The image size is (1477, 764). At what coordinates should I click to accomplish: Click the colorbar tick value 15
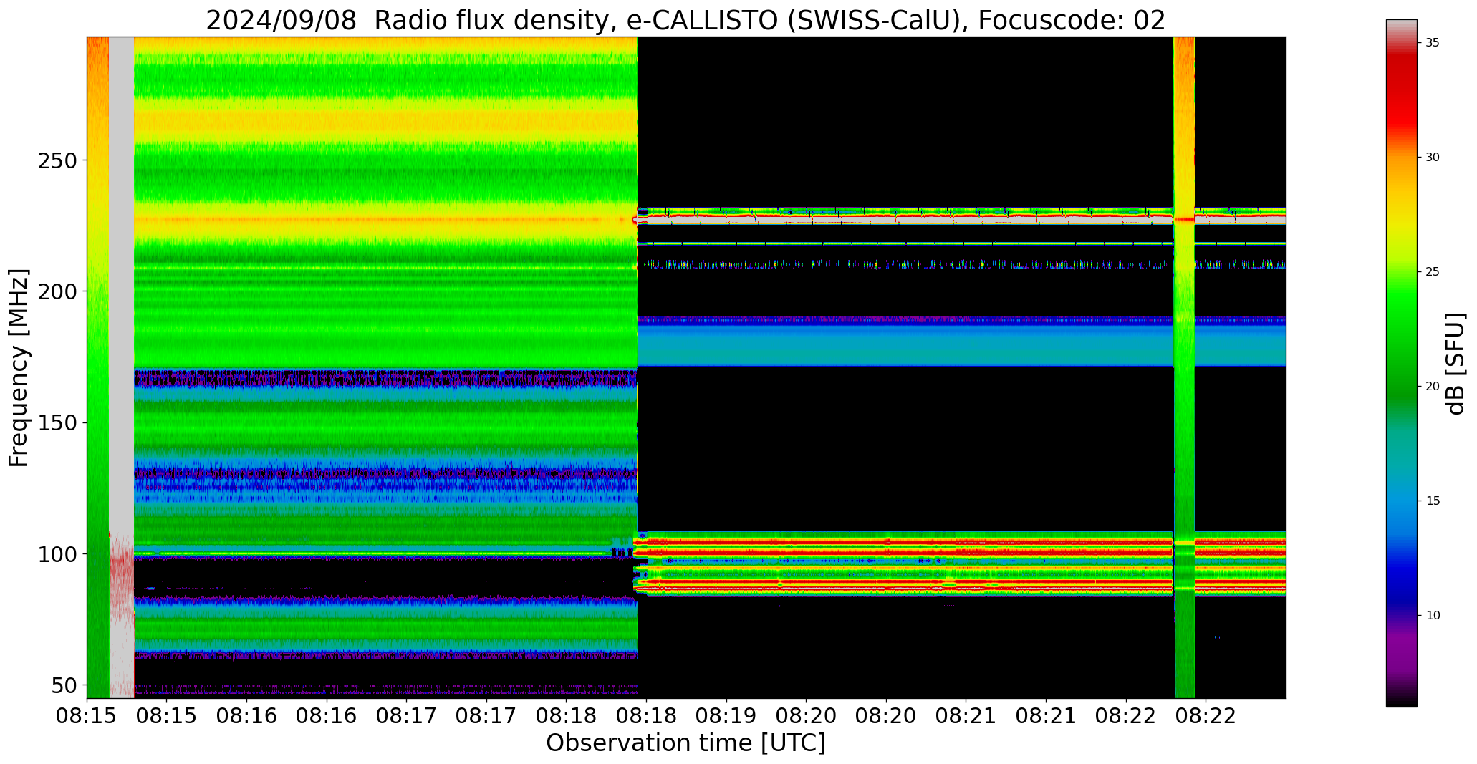point(1433,501)
